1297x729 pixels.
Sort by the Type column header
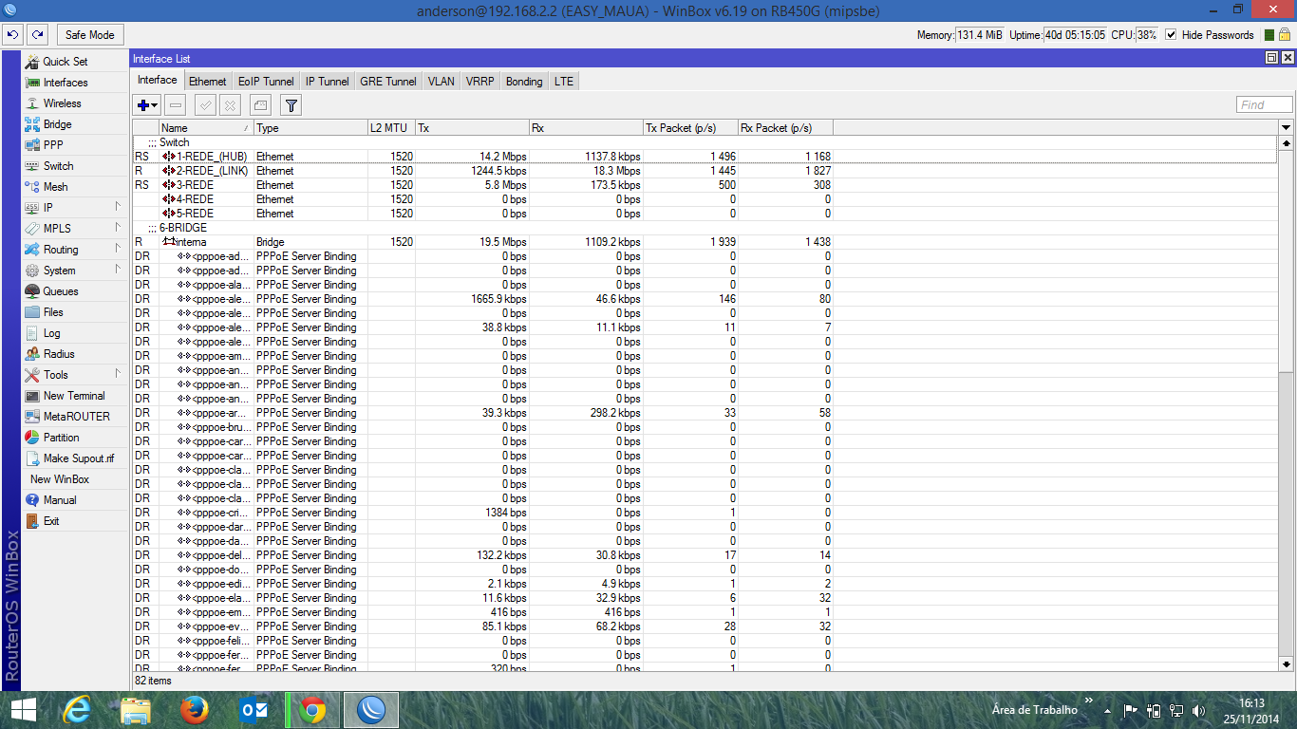pyautogui.click(x=310, y=128)
